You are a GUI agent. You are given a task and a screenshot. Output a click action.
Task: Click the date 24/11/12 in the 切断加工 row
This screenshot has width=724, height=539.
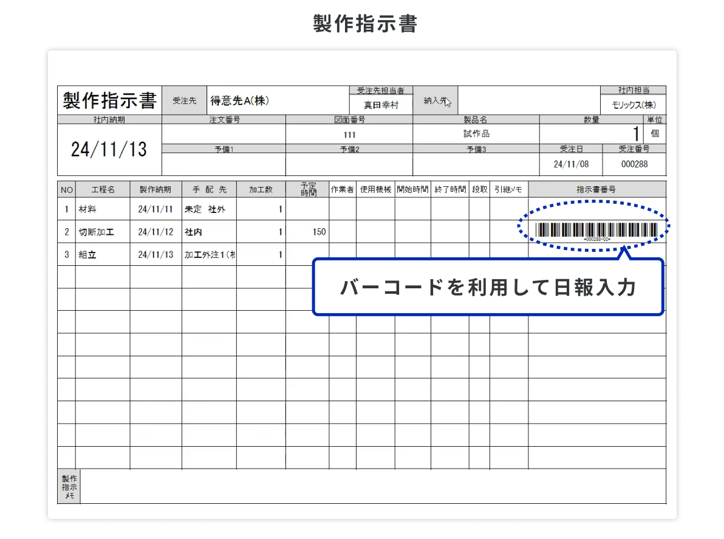coord(155,232)
